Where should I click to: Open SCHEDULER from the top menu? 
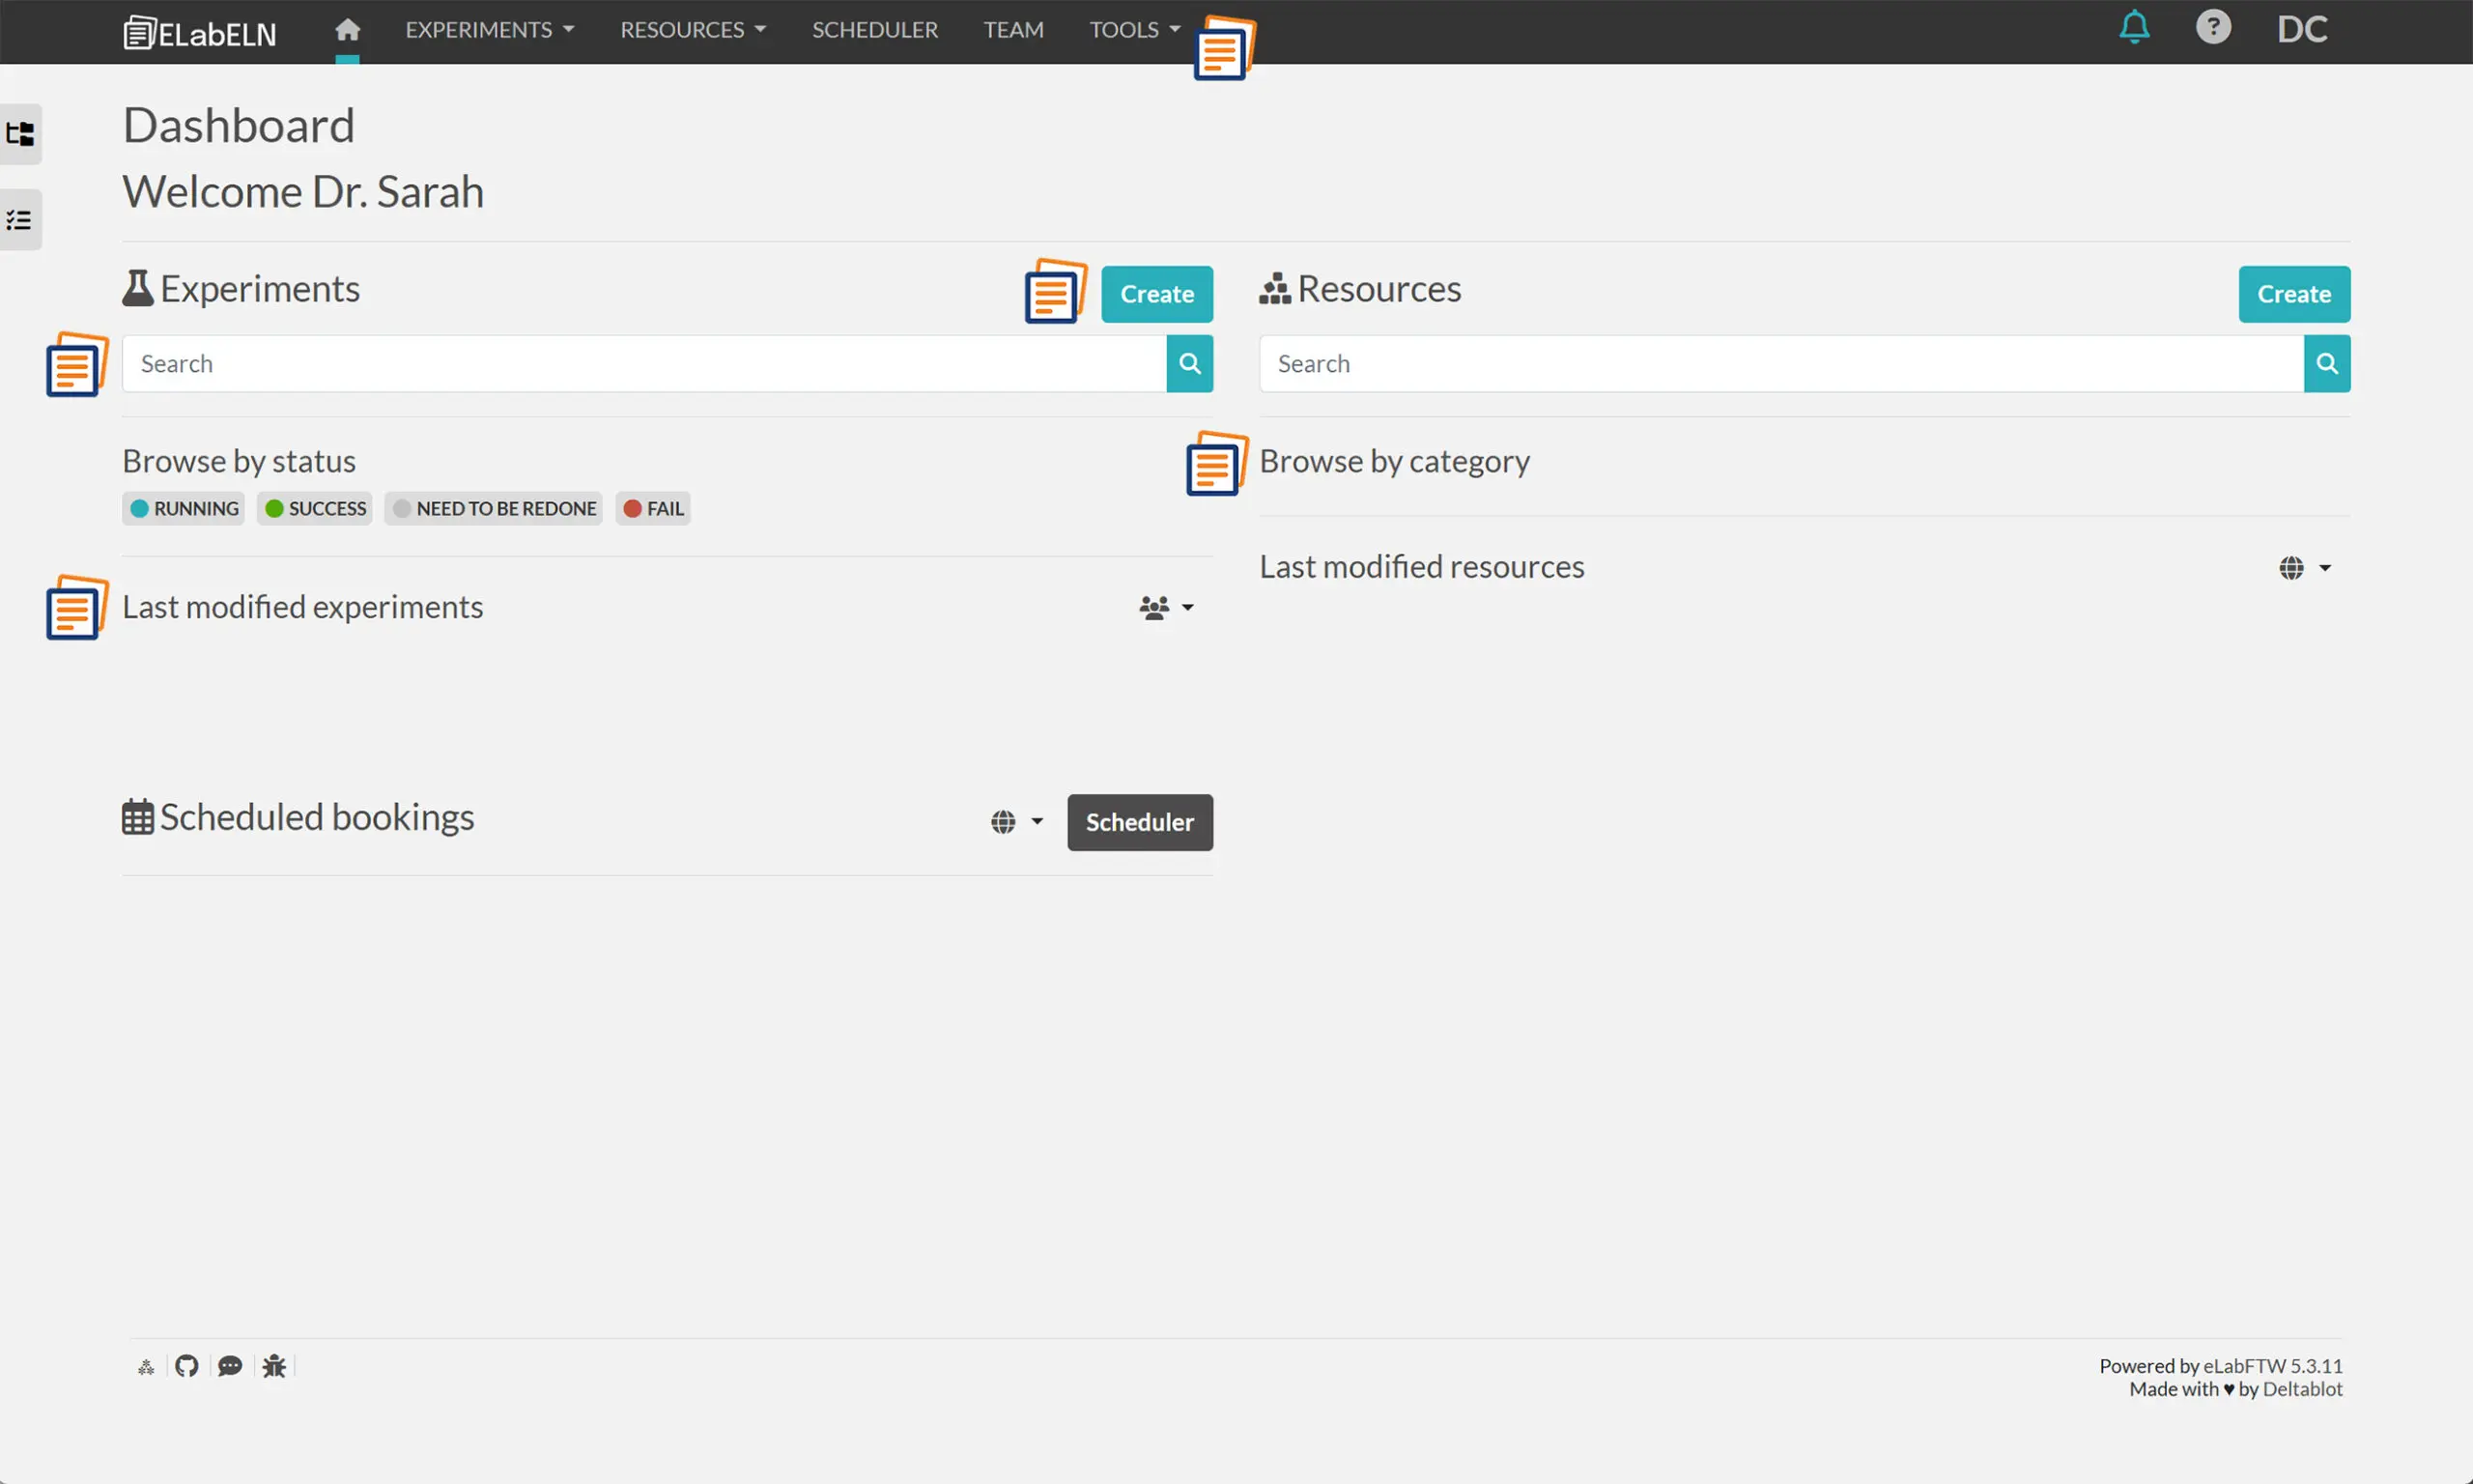874,29
